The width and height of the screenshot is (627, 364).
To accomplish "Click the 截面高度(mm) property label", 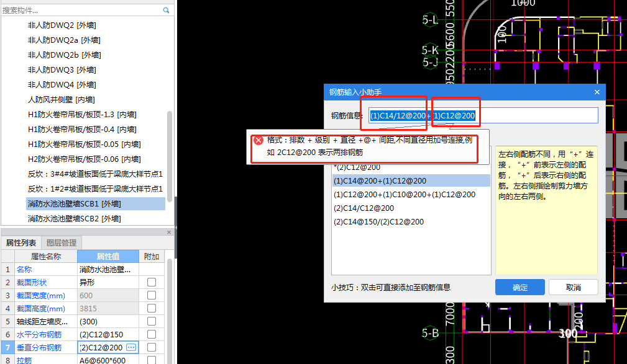I will 41,309.
